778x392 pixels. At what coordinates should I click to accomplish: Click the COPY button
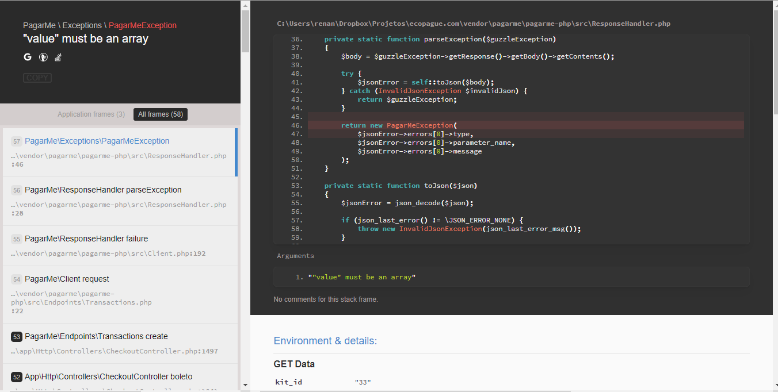37,78
